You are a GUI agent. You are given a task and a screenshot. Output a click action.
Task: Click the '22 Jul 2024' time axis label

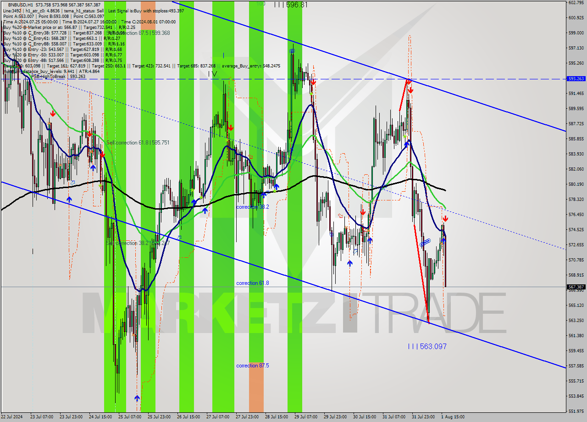click(12, 417)
